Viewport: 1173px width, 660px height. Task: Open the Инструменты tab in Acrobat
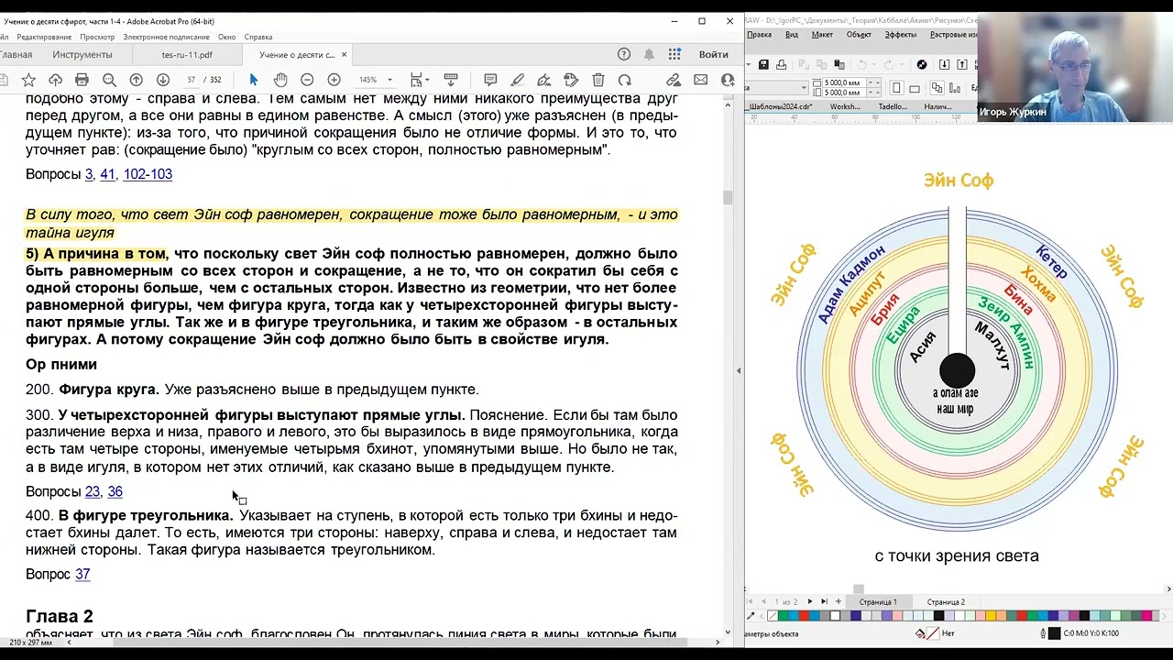coord(82,55)
